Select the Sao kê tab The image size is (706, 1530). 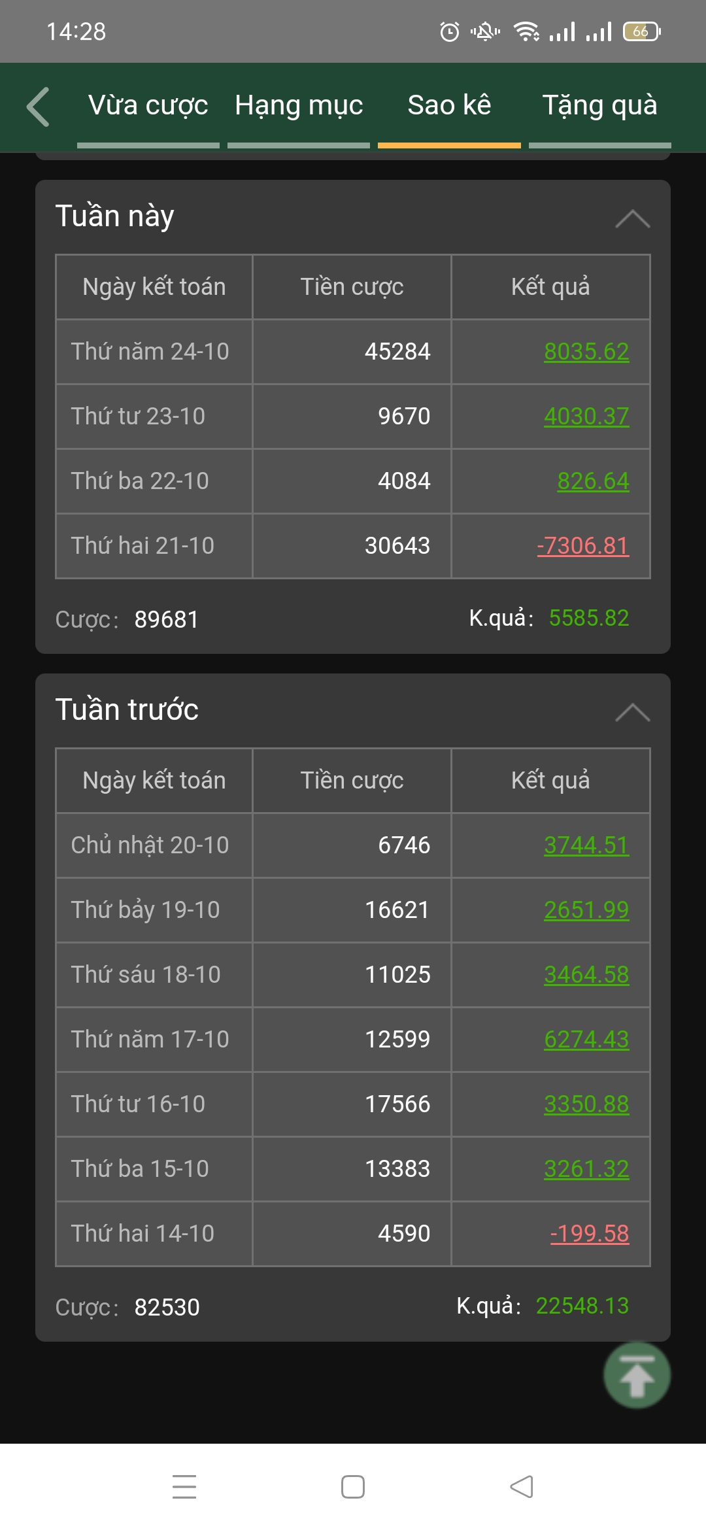point(449,106)
